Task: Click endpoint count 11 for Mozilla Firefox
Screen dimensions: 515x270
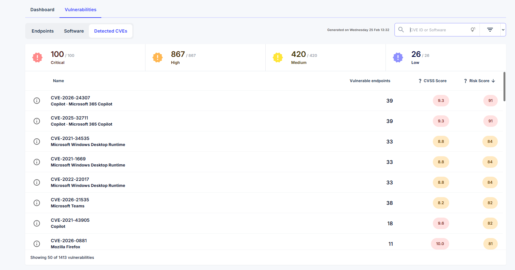Action: click(x=391, y=244)
